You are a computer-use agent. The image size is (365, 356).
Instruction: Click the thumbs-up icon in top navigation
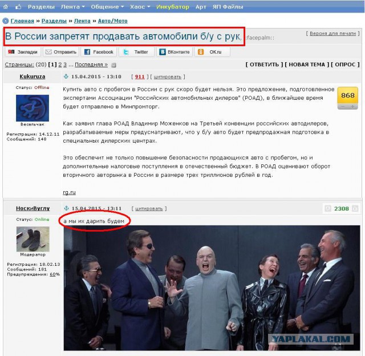[x=18, y=7]
